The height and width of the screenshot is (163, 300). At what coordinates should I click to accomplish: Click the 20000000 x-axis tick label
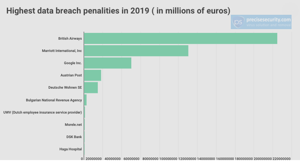point(94,159)
